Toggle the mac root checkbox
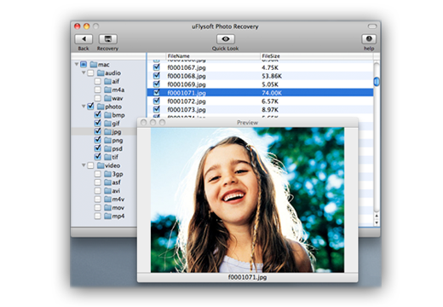443x307 pixels. (x=83, y=65)
